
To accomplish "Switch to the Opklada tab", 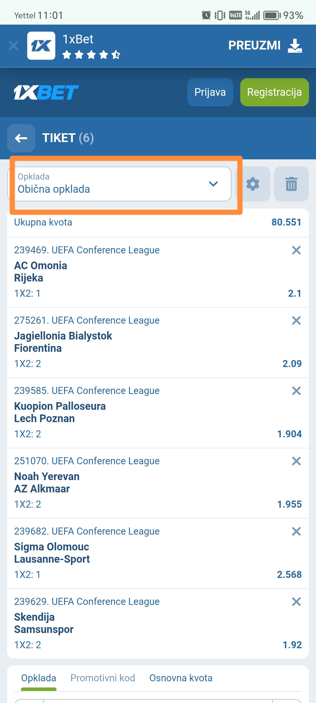I will pyautogui.click(x=39, y=678).
